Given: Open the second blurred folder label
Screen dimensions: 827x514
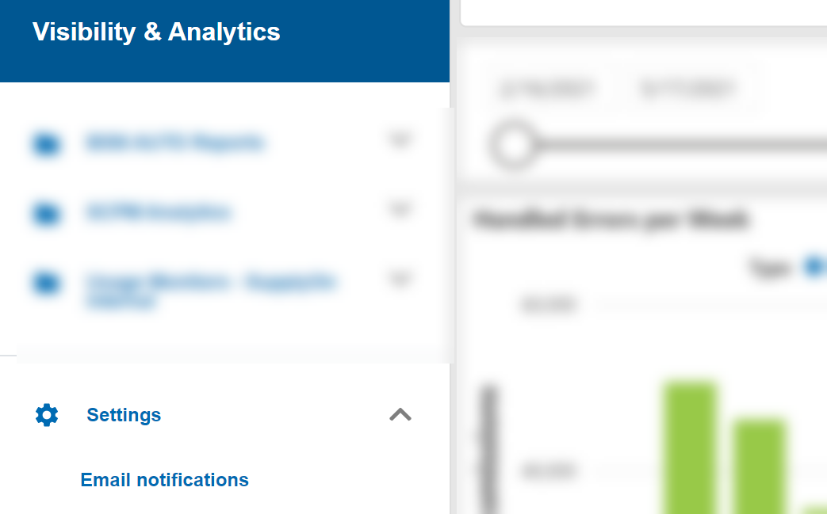Looking at the screenshot, I should [x=158, y=211].
